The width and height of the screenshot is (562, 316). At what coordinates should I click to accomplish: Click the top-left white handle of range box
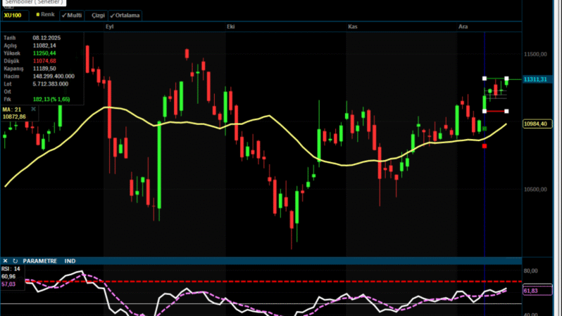pyautogui.click(x=485, y=78)
